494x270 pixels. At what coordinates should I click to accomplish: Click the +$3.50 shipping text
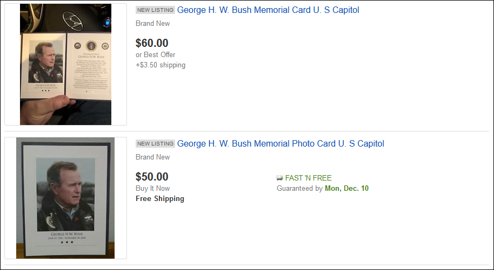161,65
